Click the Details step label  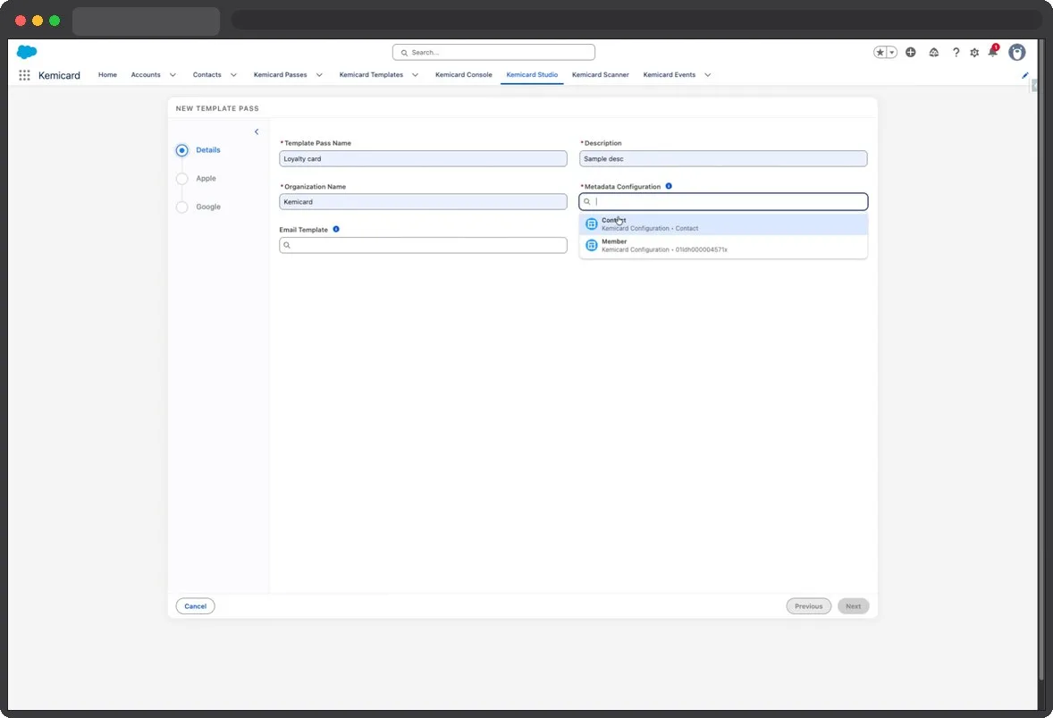tap(208, 150)
